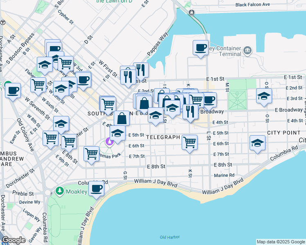This screenshot has height=245, width=306.
Task: Click the coffee cup marker near Conley Container Terminal
Action: 200,48
